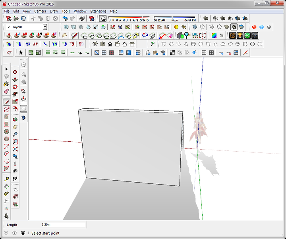
Task: Enable Shaded face style
Action: click(226, 27)
